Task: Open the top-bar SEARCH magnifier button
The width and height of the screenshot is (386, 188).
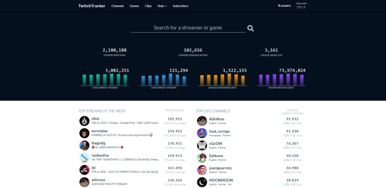Action: [284, 6]
